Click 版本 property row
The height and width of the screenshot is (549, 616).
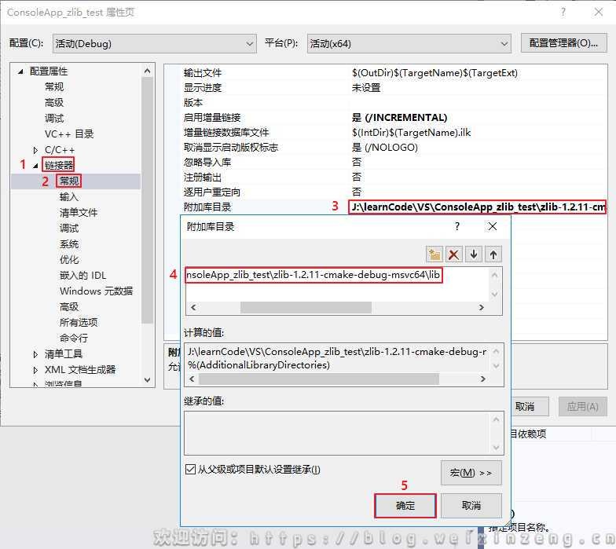click(394, 102)
